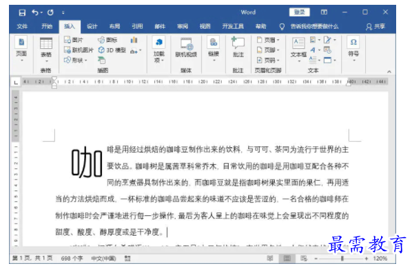Viewport: 412px width, 266px height.
Task: Open Drop Cap dropdown icon
Action: pos(315,60)
